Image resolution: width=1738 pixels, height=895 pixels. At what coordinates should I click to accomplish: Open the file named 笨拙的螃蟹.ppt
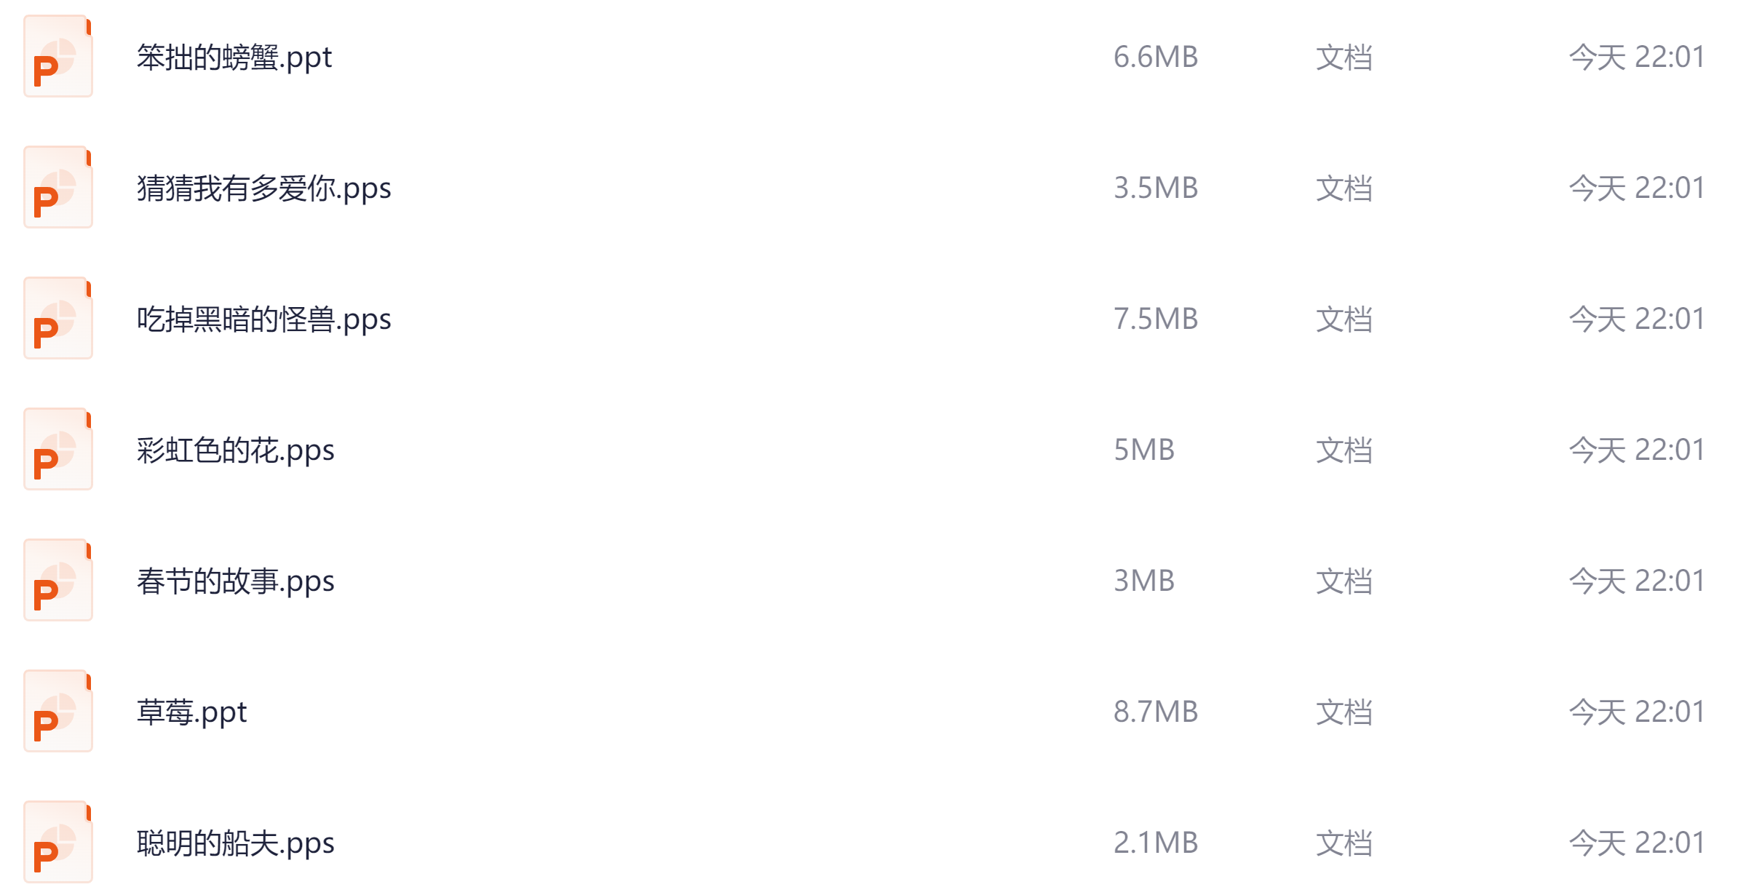tap(234, 57)
